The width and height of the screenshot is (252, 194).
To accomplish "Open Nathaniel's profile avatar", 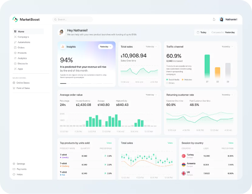I will (222, 19).
